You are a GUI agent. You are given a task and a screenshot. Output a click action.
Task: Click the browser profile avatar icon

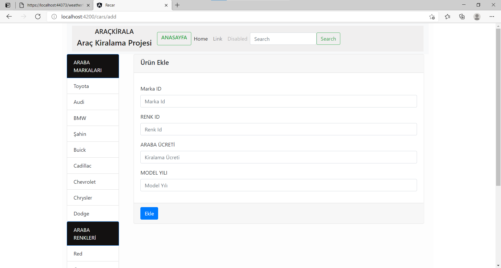point(477,16)
